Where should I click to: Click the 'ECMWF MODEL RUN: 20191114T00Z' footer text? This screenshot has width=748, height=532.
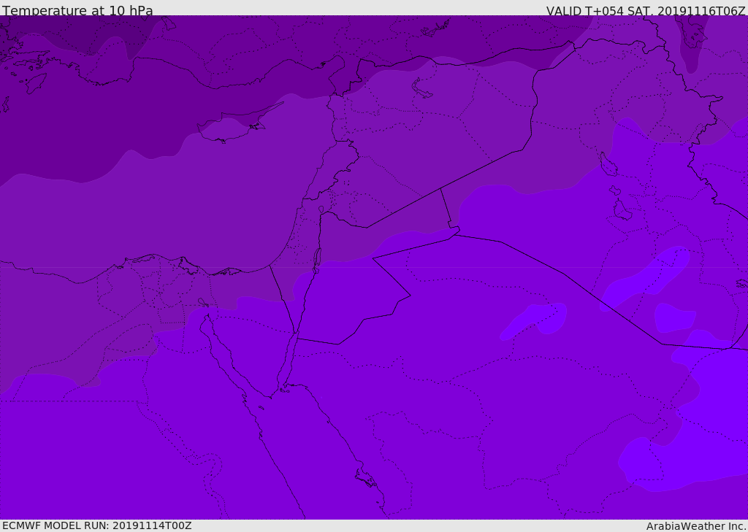click(97, 525)
